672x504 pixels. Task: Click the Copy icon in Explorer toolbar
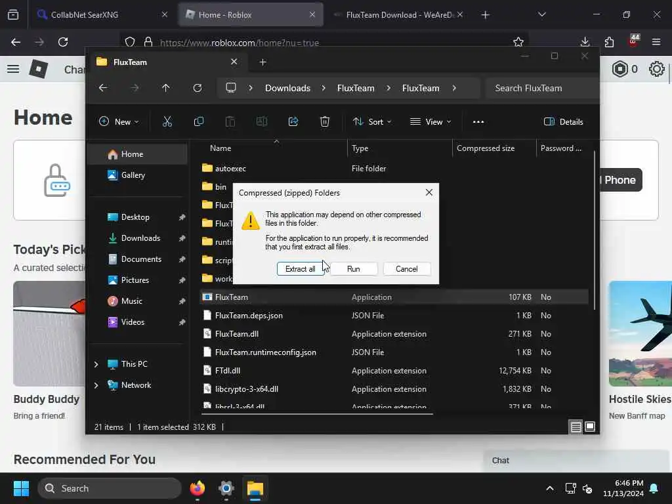pyautogui.click(x=198, y=121)
